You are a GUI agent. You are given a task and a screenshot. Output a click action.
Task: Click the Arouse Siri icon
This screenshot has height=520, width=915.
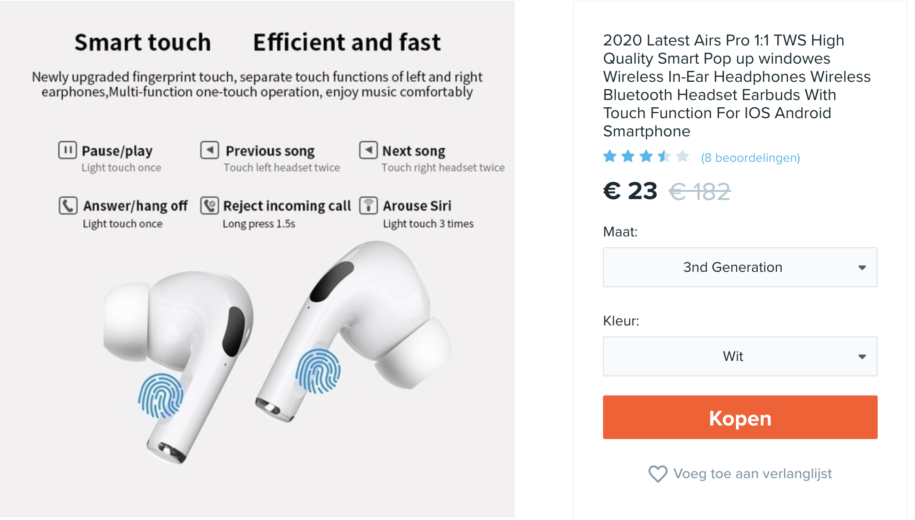pyautogui.click(x=368, y=205)
